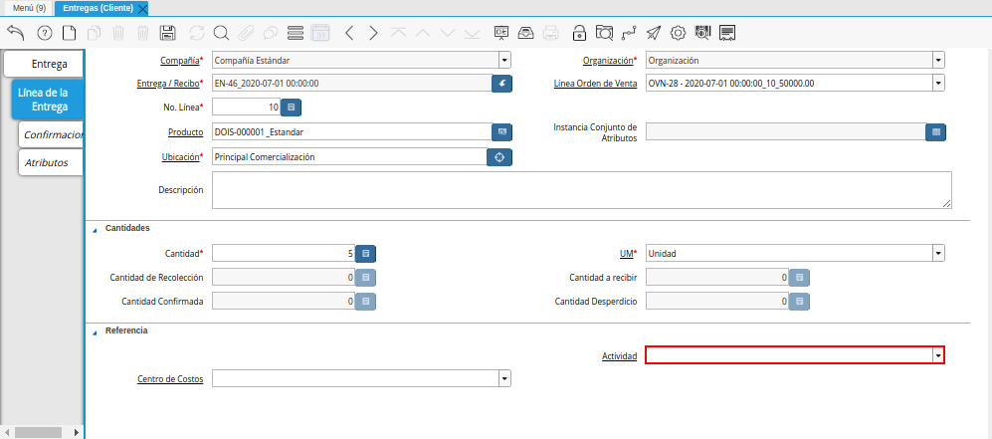Collapse the Cantidades section
This screenshot has height=439, width=992.
[x=96, y=230]
